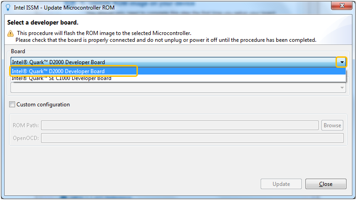The image size is (357, 200).
Task: Click the ROM Path input field
Action: [179, 125]
